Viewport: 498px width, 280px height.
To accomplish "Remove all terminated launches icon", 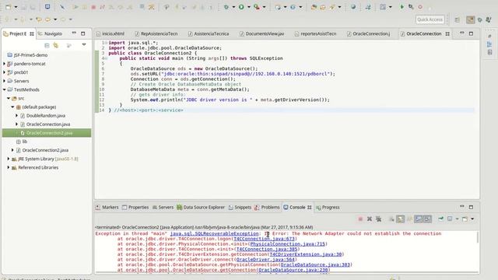I will 379,219.
